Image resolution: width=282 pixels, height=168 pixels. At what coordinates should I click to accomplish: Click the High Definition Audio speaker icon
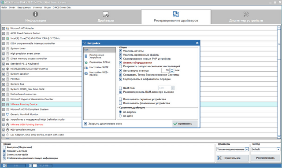click(7, 120)
